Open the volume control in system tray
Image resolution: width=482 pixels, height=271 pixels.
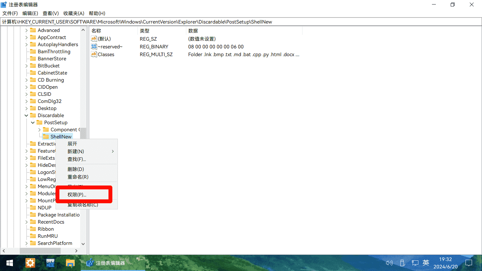389,263
